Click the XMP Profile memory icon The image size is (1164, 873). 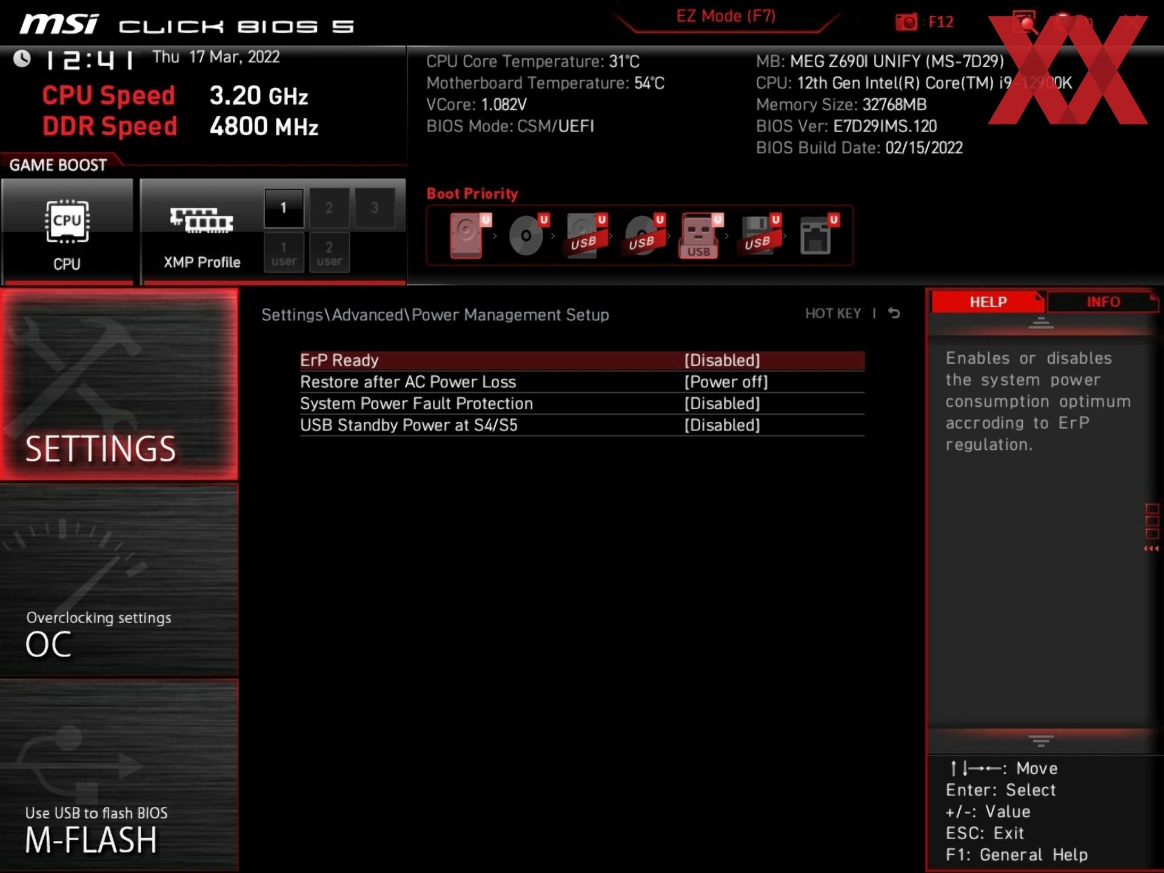(201, 221)
